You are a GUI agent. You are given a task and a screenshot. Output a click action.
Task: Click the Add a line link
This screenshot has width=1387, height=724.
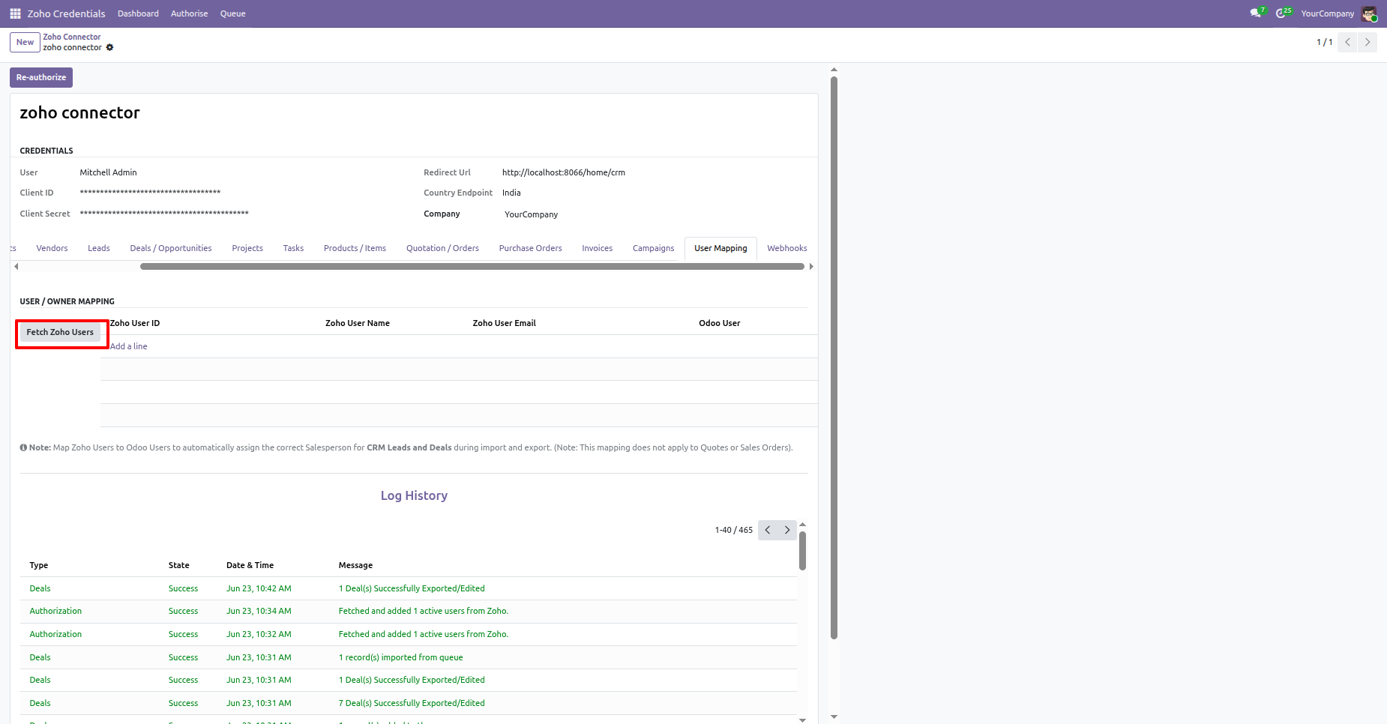coord(129,346)
